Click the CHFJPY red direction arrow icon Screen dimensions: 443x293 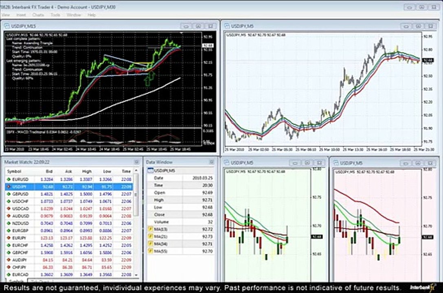(9, 267)
